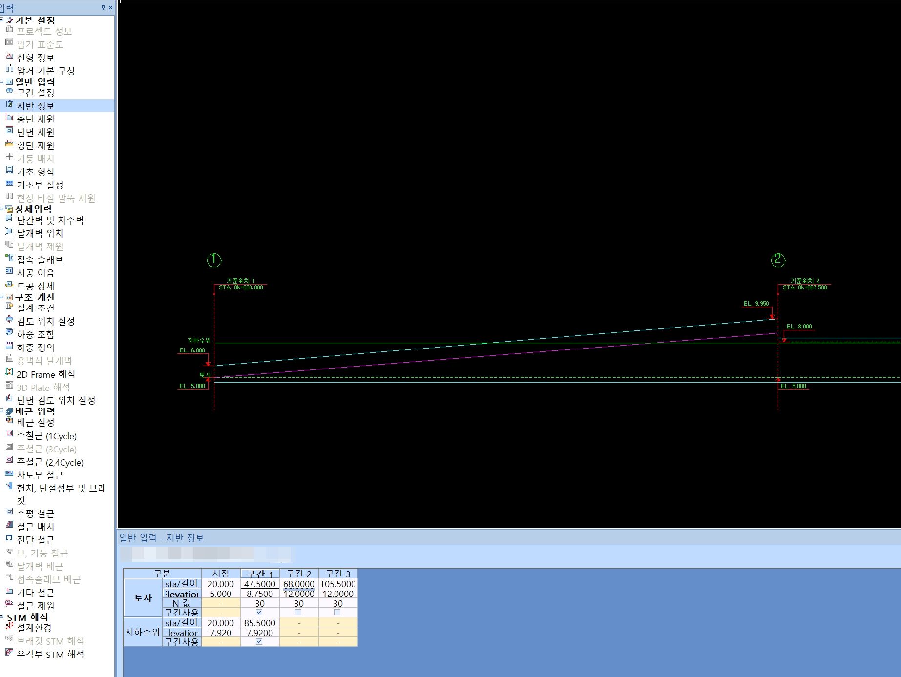Select the 구간 1 column header

tap(260, 574)
